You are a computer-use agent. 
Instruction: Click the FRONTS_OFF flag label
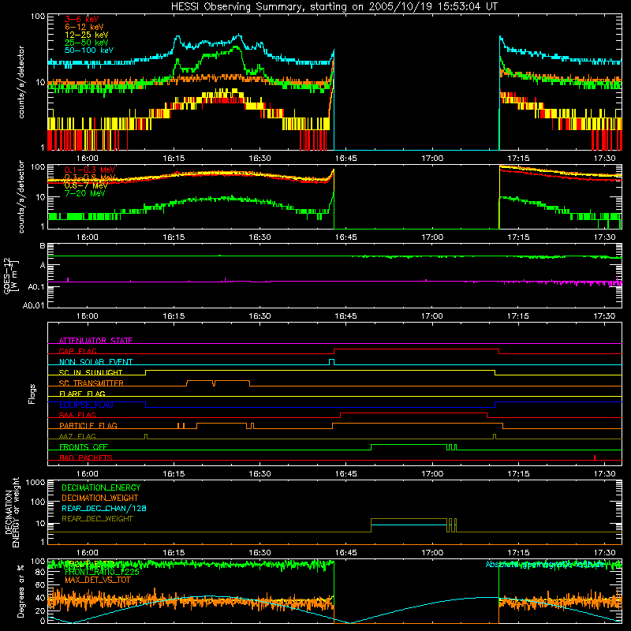pos(84,446)
